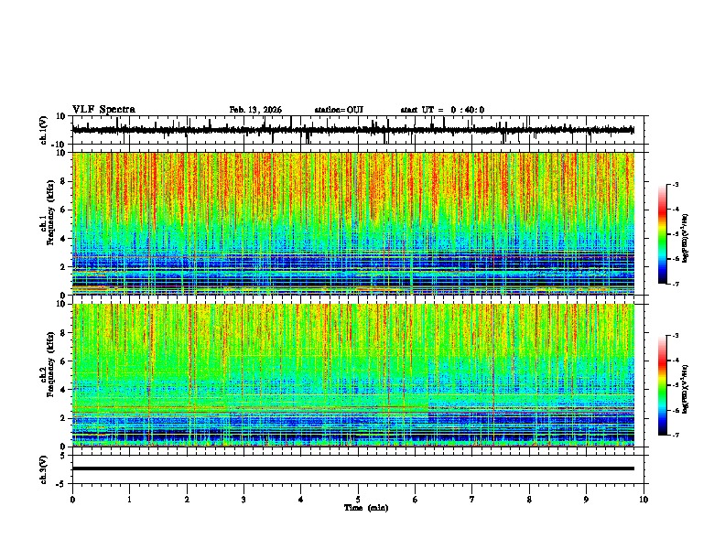Click time axis tick label '3'

click(x=243, y=500)
